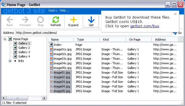
Task: Select the image04s.jpg file name
Action: (x=63, y=63)
